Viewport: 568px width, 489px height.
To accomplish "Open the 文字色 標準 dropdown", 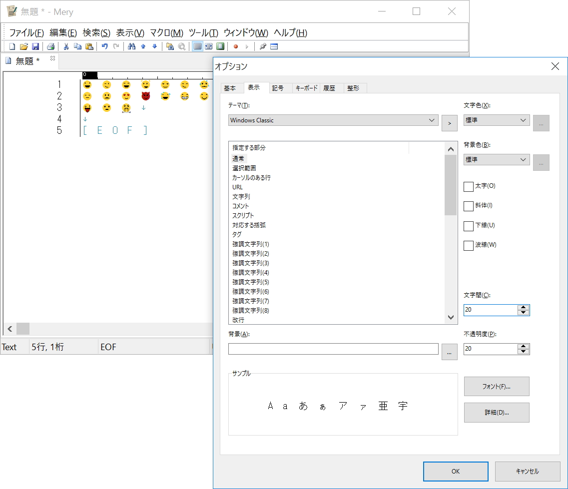I will click(497, 120).
